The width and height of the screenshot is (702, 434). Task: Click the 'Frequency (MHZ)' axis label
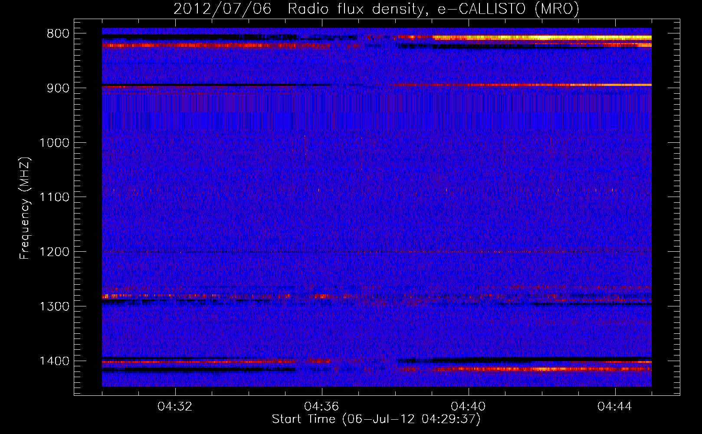point(25,208)
